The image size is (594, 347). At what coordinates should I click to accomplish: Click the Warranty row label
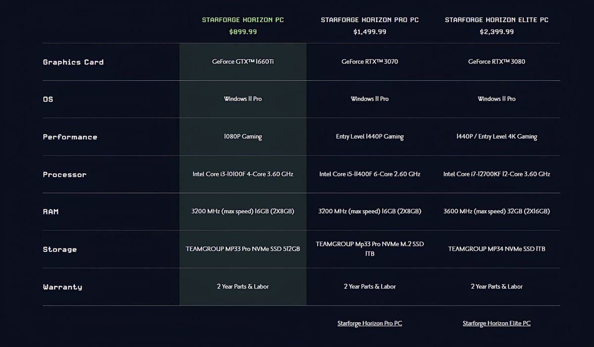[62, 287]
